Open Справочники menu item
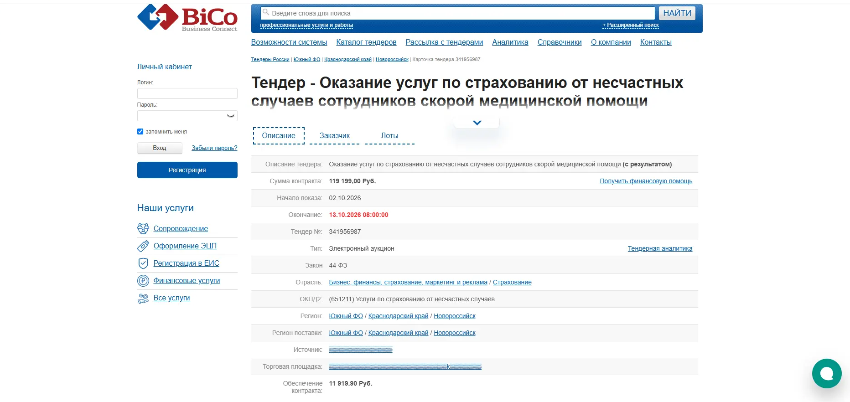This screenshot has height=402, width=850. pyautogui.click(x=560, y=42)
